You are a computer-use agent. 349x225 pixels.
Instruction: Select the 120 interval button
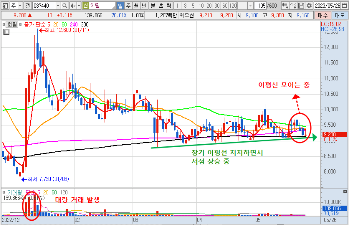(233, 5)
